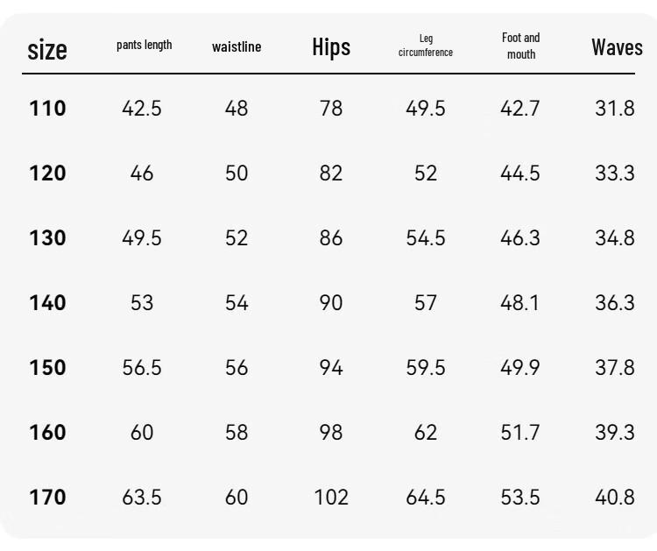Click waistline value 54 for size 140

237,302
